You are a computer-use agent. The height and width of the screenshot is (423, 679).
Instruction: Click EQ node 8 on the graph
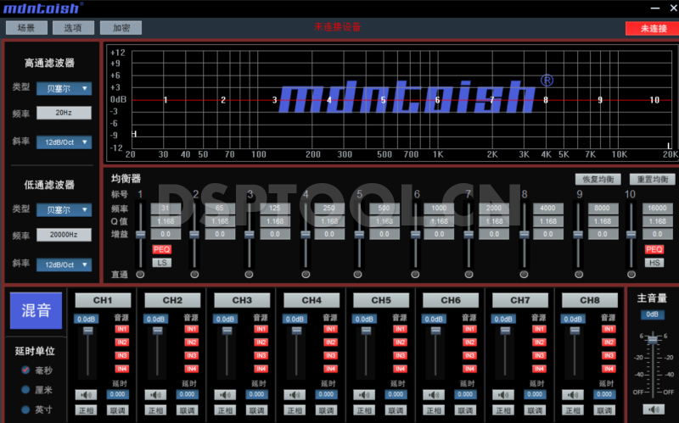[x=546, y=100]
